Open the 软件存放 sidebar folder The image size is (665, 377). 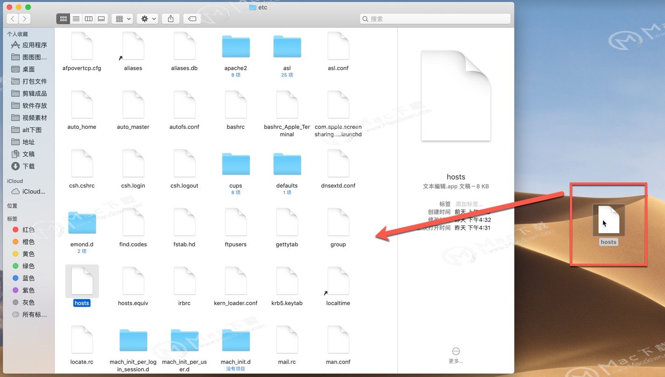click(x=29, y=105)
